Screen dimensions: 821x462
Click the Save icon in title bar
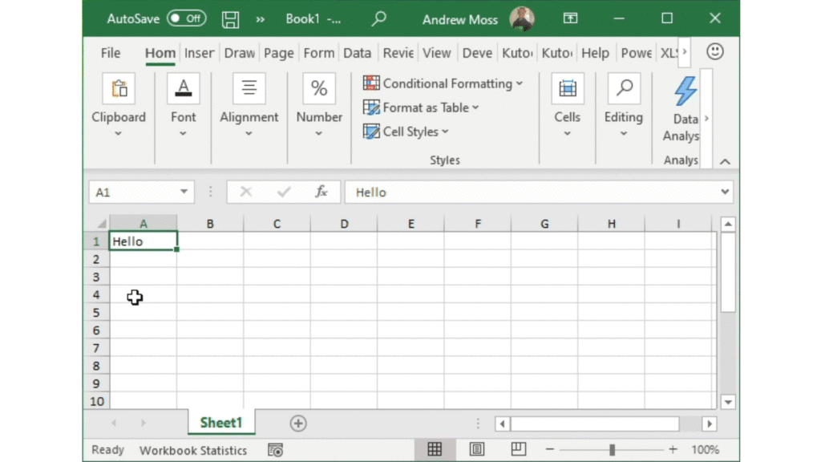[231, 18]
